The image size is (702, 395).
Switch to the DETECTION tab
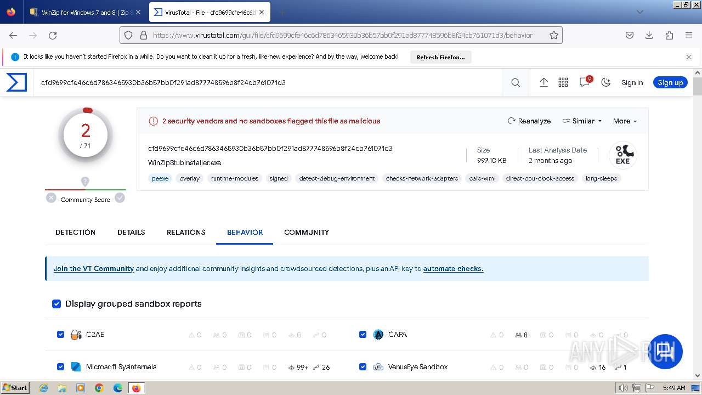(x=75, y=233)
